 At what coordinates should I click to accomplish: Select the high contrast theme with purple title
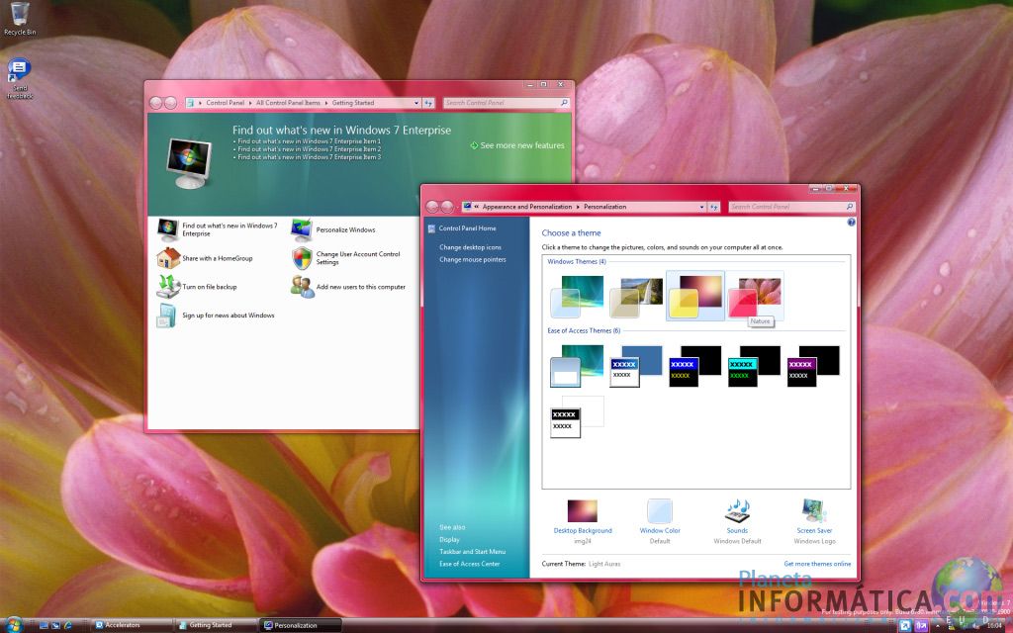click(x=813, y=366)
